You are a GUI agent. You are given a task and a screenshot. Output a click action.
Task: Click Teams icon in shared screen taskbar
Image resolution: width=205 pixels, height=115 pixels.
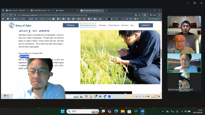click(x=100, y=96)
